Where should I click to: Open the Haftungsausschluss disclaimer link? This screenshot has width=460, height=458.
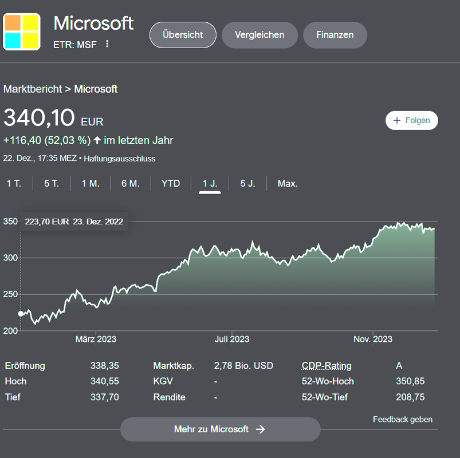[x=120, y=159]
